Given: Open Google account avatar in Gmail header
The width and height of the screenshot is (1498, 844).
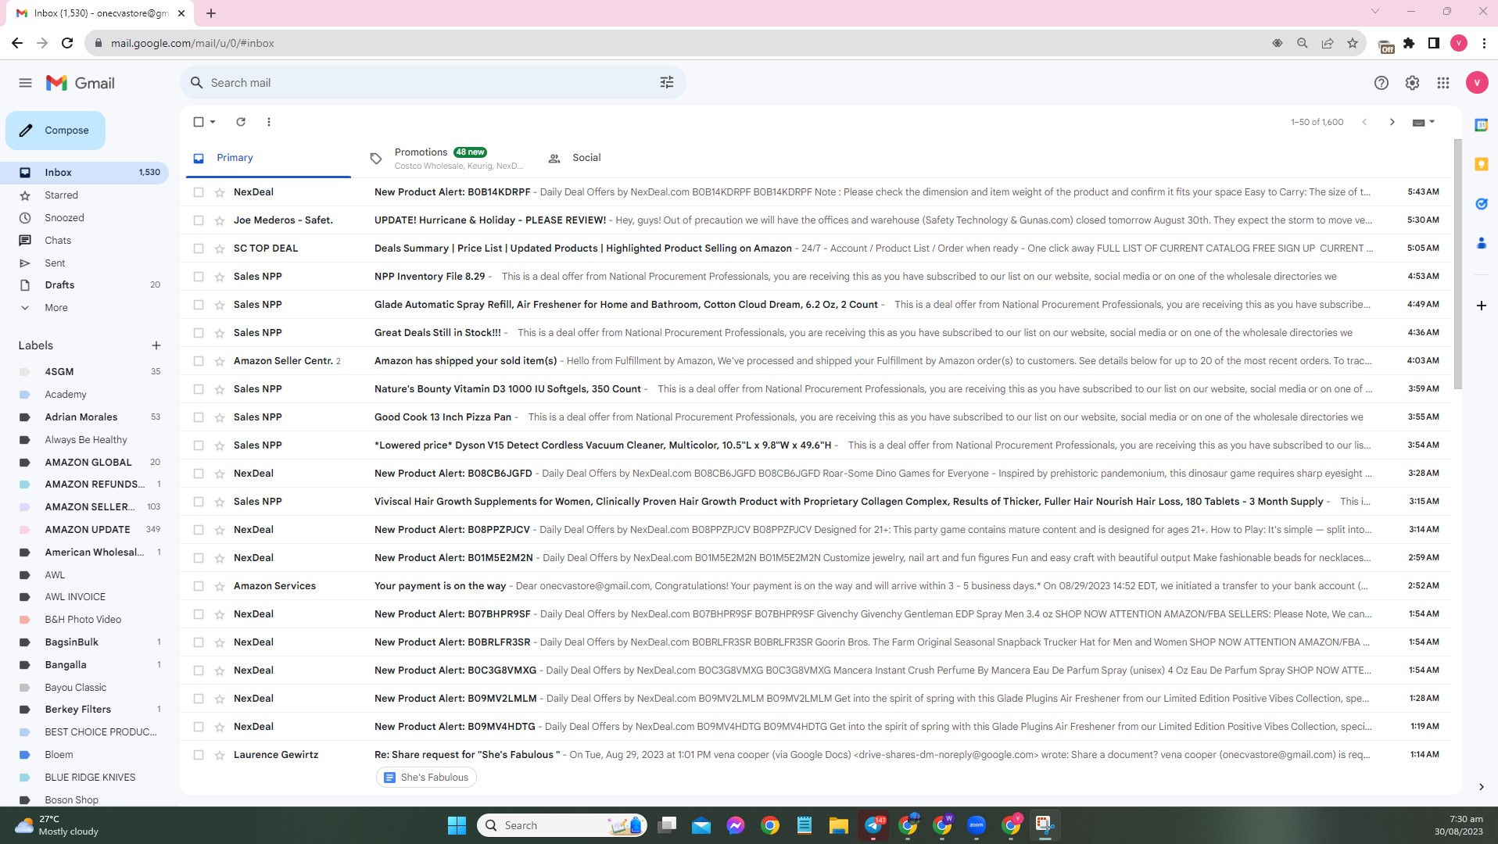Looking at the screenshot, I should point(1477,83).
